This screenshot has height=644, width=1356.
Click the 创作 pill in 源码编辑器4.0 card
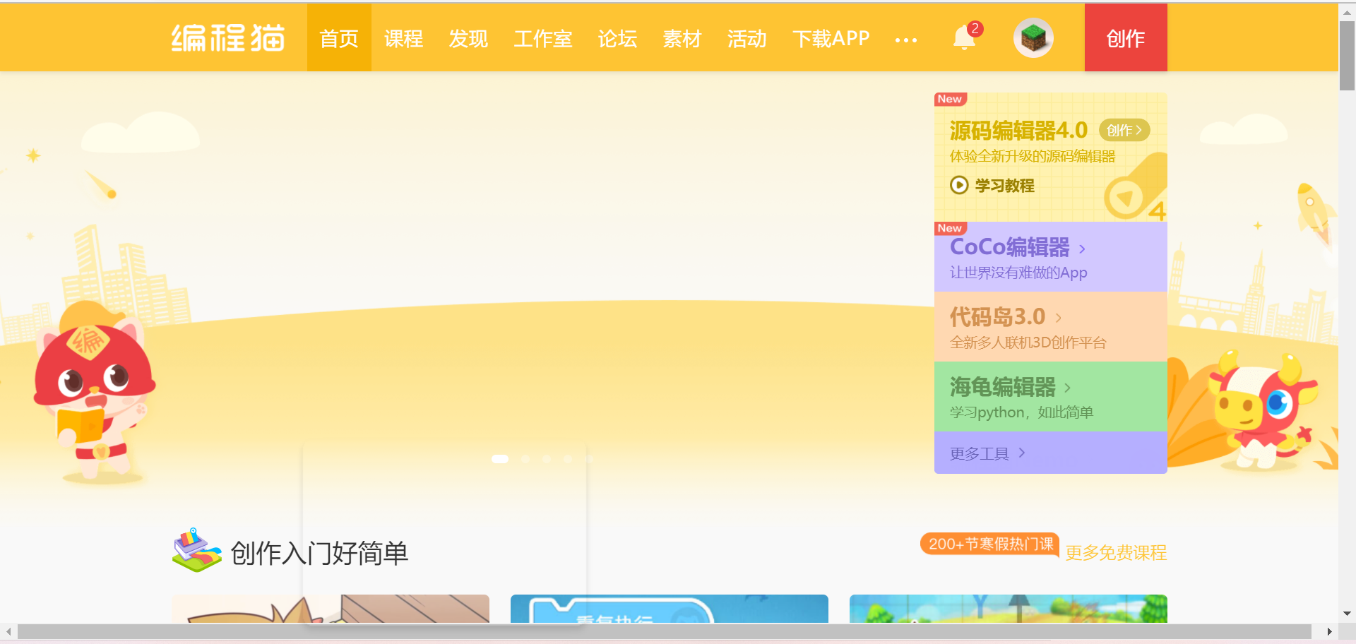tap(1124, 130)
